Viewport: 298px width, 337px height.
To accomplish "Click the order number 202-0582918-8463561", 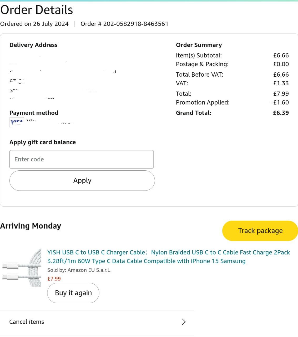I will pos(124,24).
